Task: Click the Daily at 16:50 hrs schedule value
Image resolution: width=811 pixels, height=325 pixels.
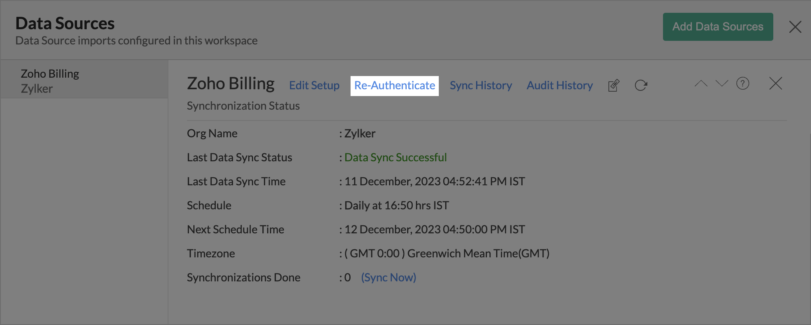Action: [x=396, y=205]
